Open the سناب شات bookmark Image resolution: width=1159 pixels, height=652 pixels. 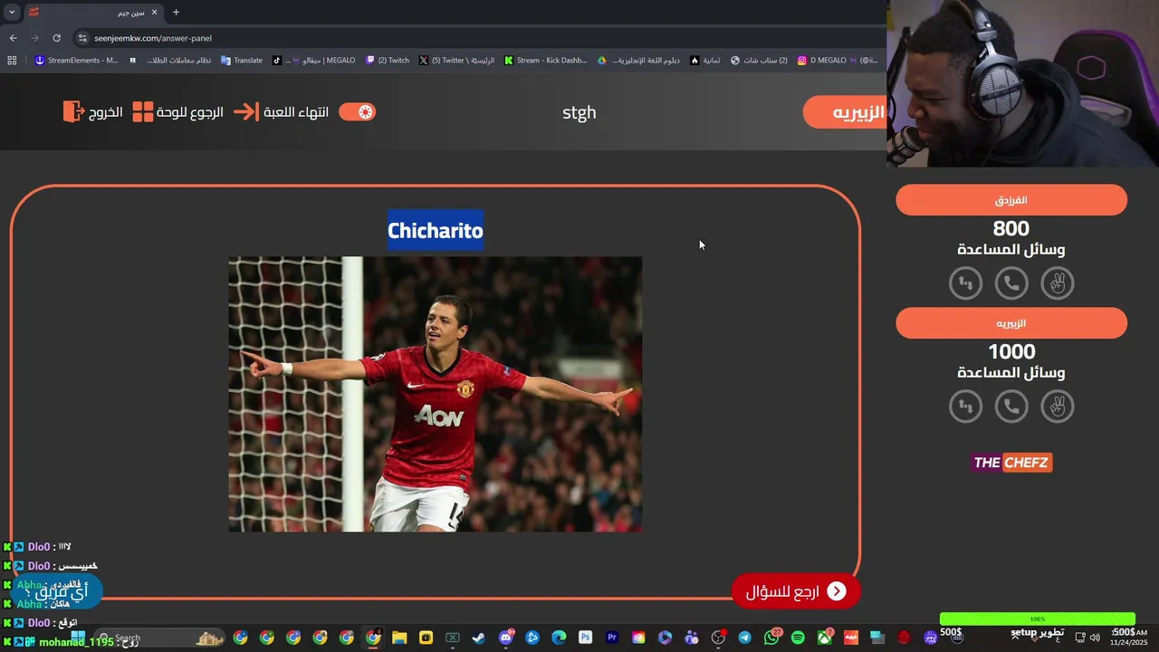pyautogui.click(x=759, y=61)
